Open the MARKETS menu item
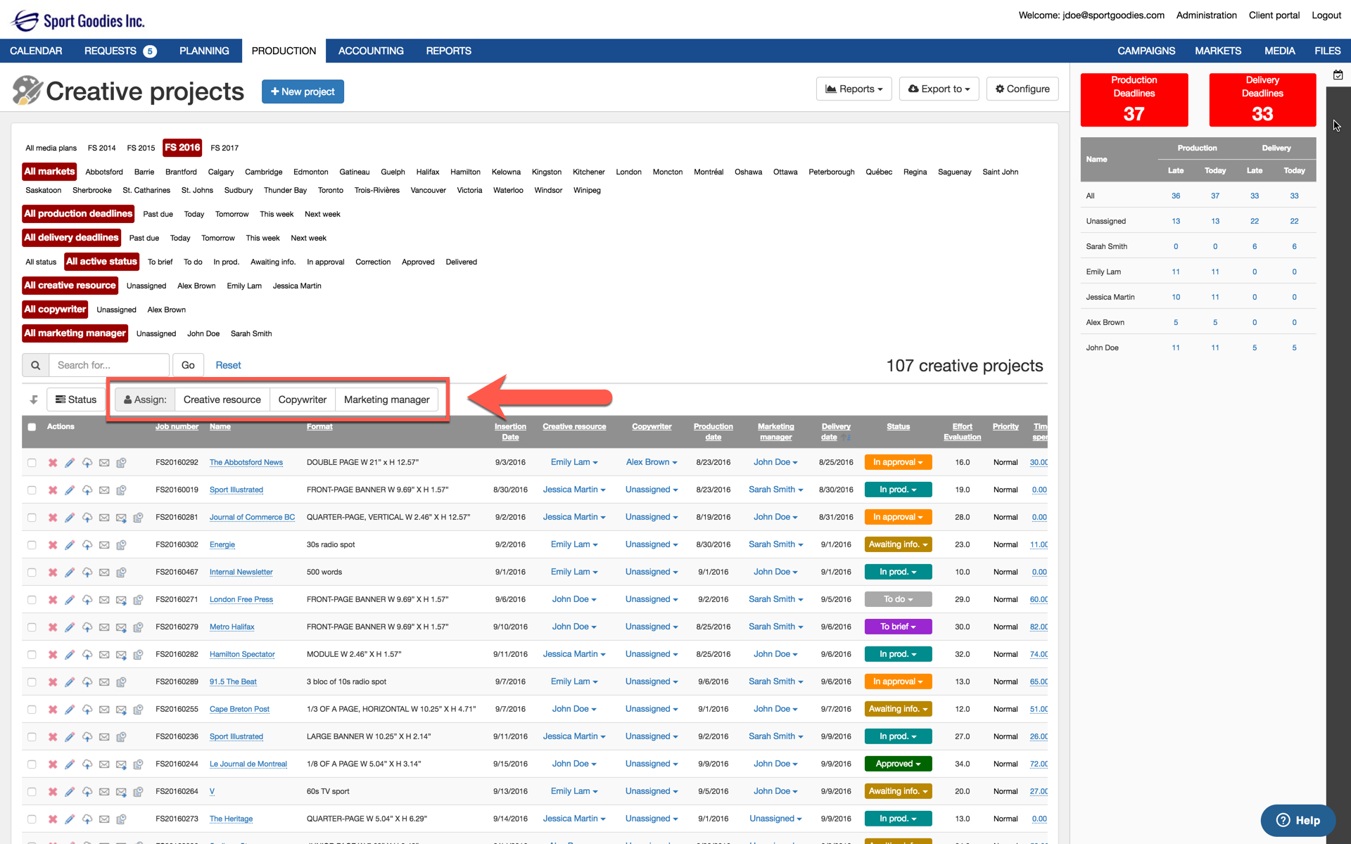 (1217, 51)
